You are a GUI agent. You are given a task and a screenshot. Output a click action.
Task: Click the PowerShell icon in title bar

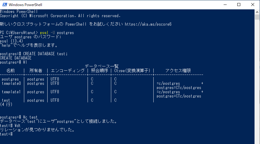click(x=5, y=5)
